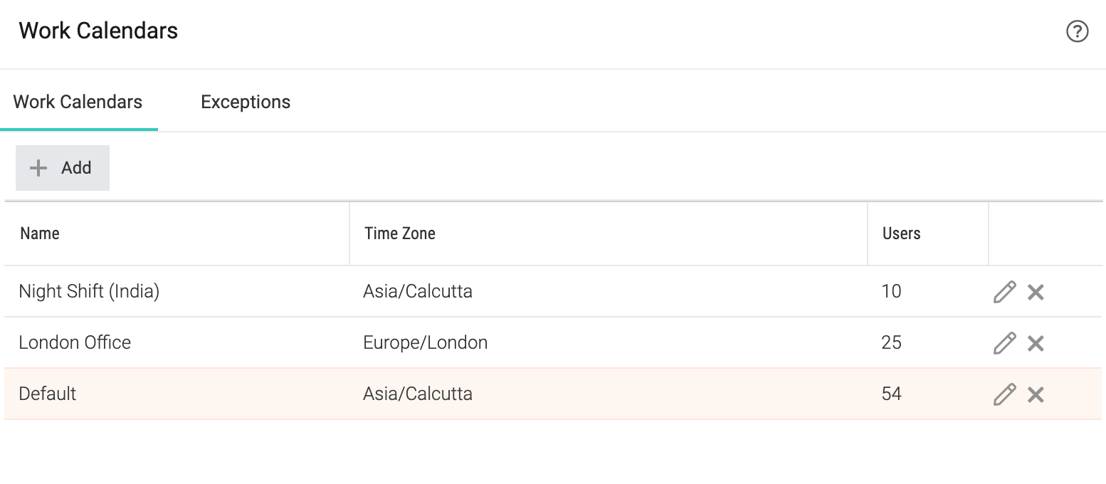Click the plus icon on Add button
This screenshot has width=1106, height=484.
click(x=38, y=168)
